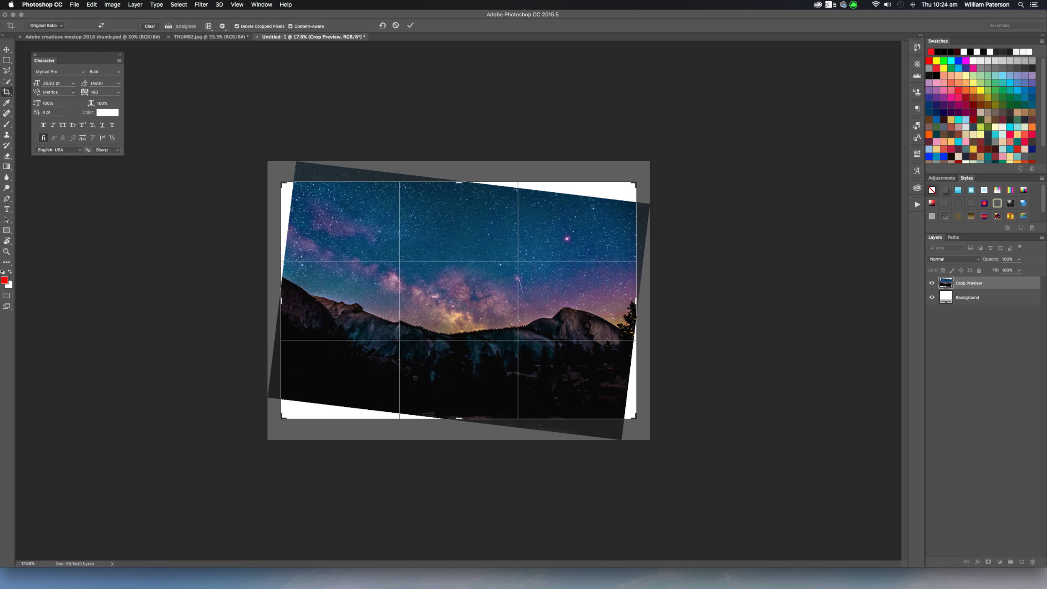Screen dimensions: 1047x589
Task: Toggle All Caps in Character panel
Action: click(x=63, y=125)
